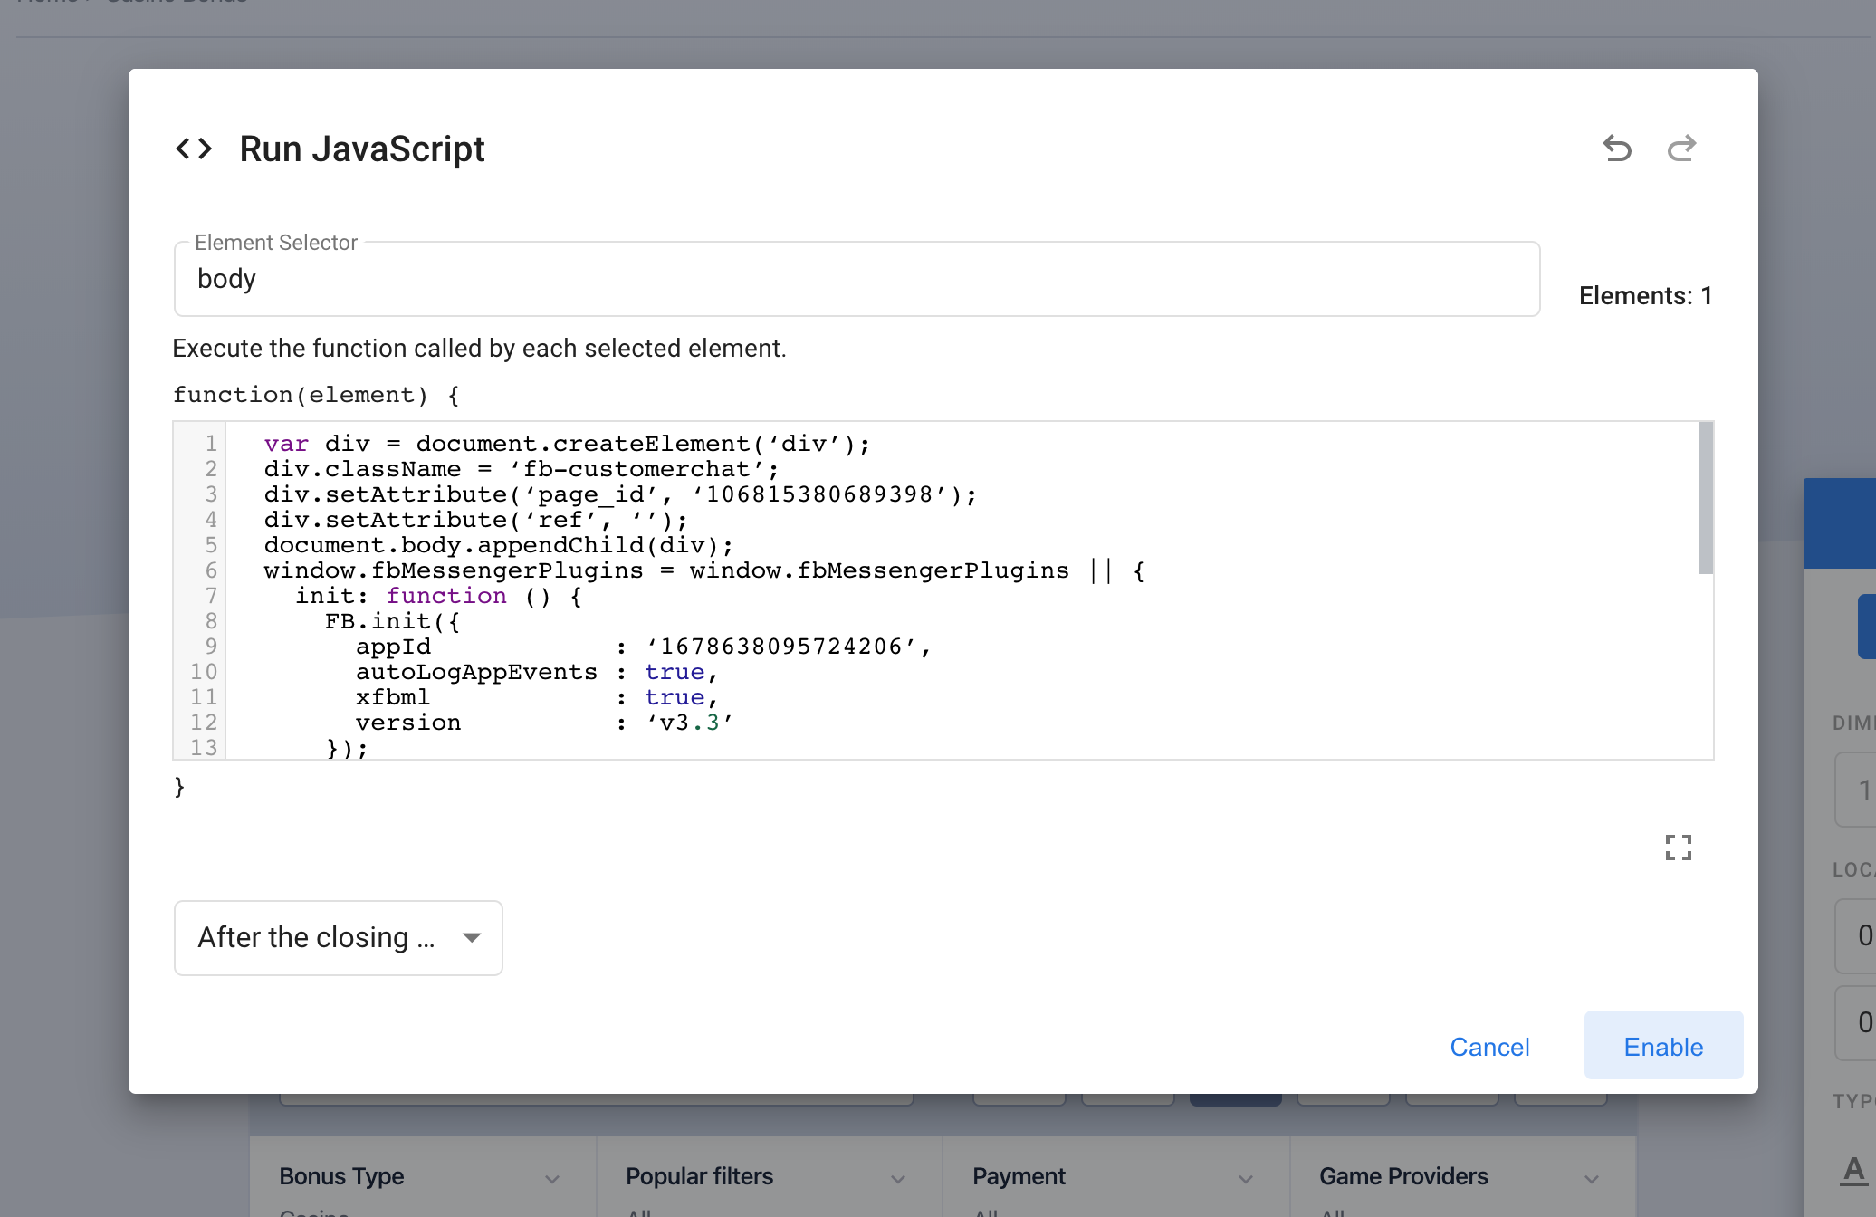Screen dimensions: 1876x1217
Task: Open the 'After the closing' placement dropdown
Action: coord(338,938)
